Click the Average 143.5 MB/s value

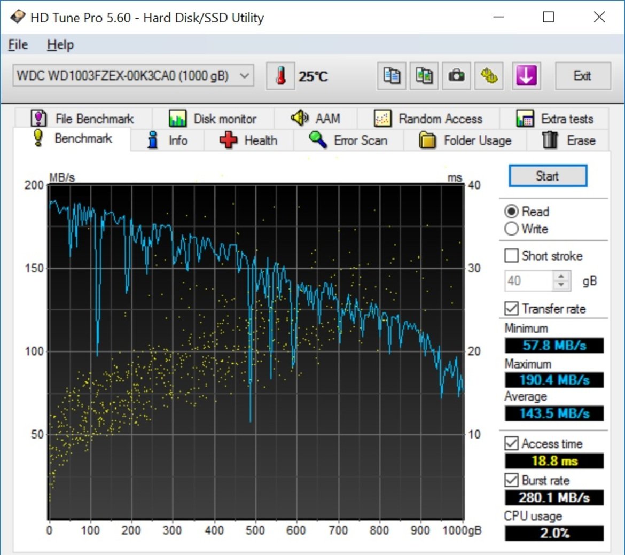(554, 413)
